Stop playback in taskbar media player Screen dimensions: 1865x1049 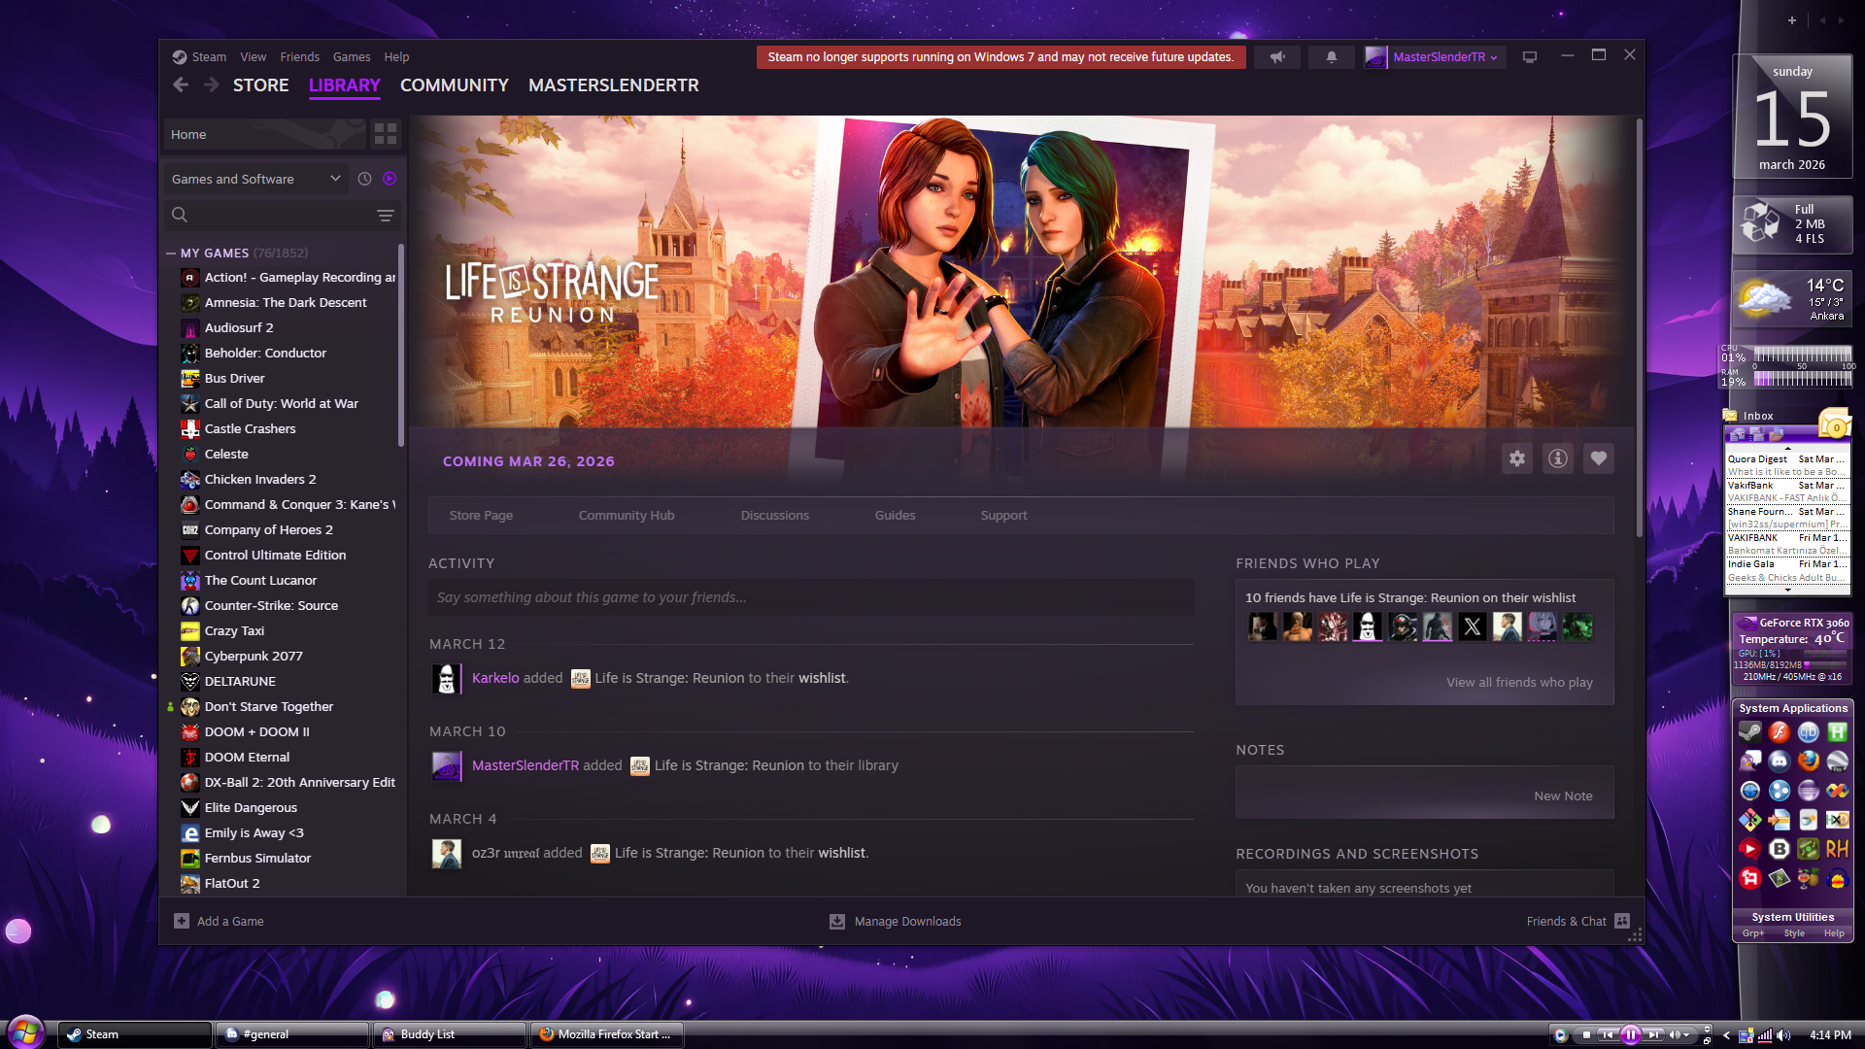pyautogui.click(x=1586, y=1035)
